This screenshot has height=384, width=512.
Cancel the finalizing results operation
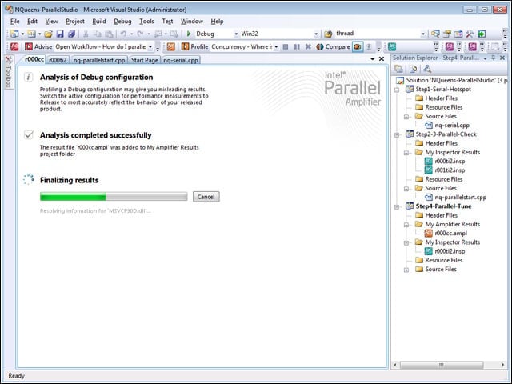pyautogui.click(x=206, y=197)
